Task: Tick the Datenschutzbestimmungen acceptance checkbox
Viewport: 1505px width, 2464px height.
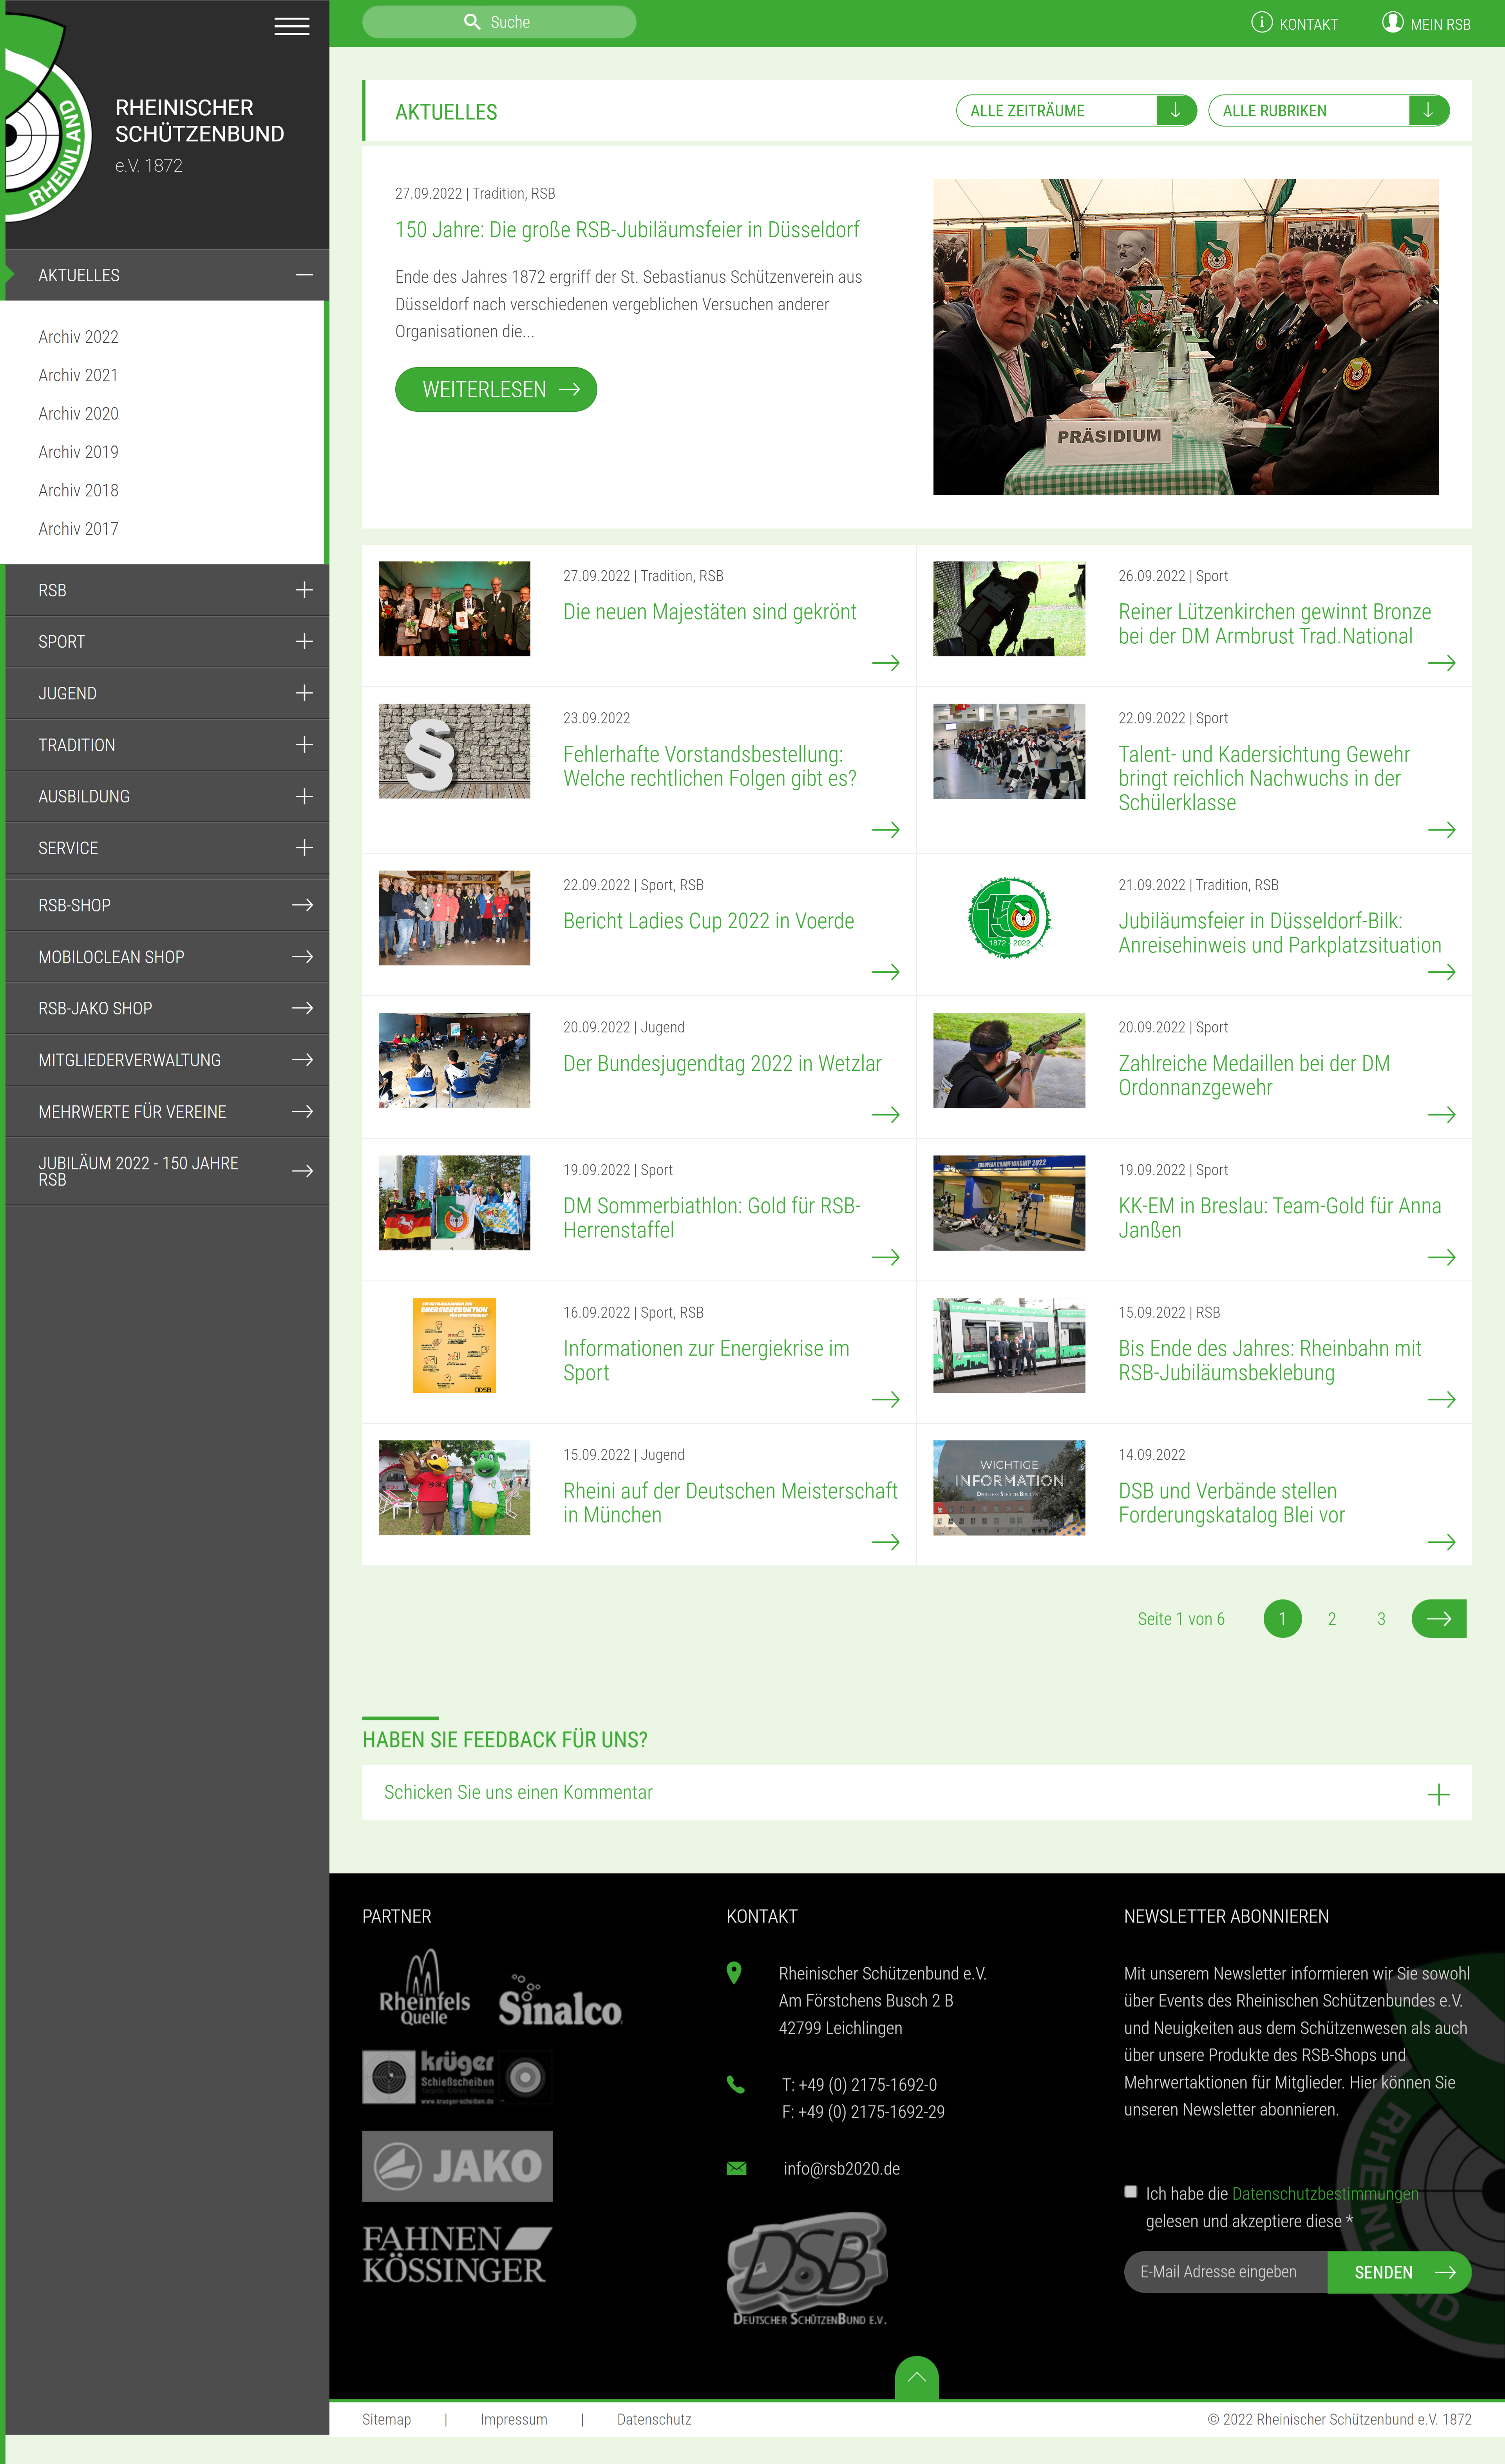Action: (x=1131, y=2192)
